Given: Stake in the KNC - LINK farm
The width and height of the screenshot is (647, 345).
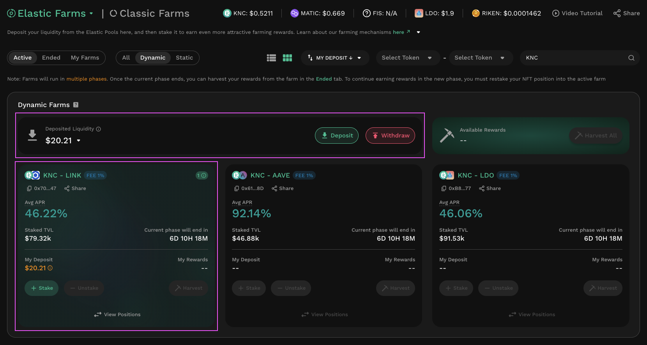Looking at the screenshot, I should click(42, 288).
